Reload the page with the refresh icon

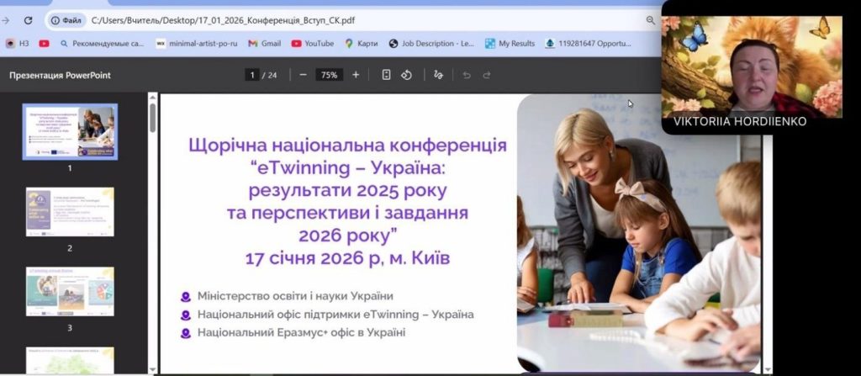coord(28,19)
